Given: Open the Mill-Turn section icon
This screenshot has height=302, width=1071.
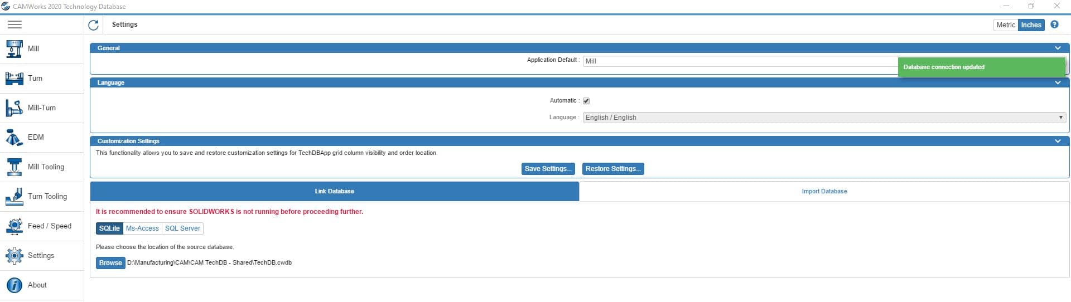Looking at the screenshot, I should pos(15,108).
